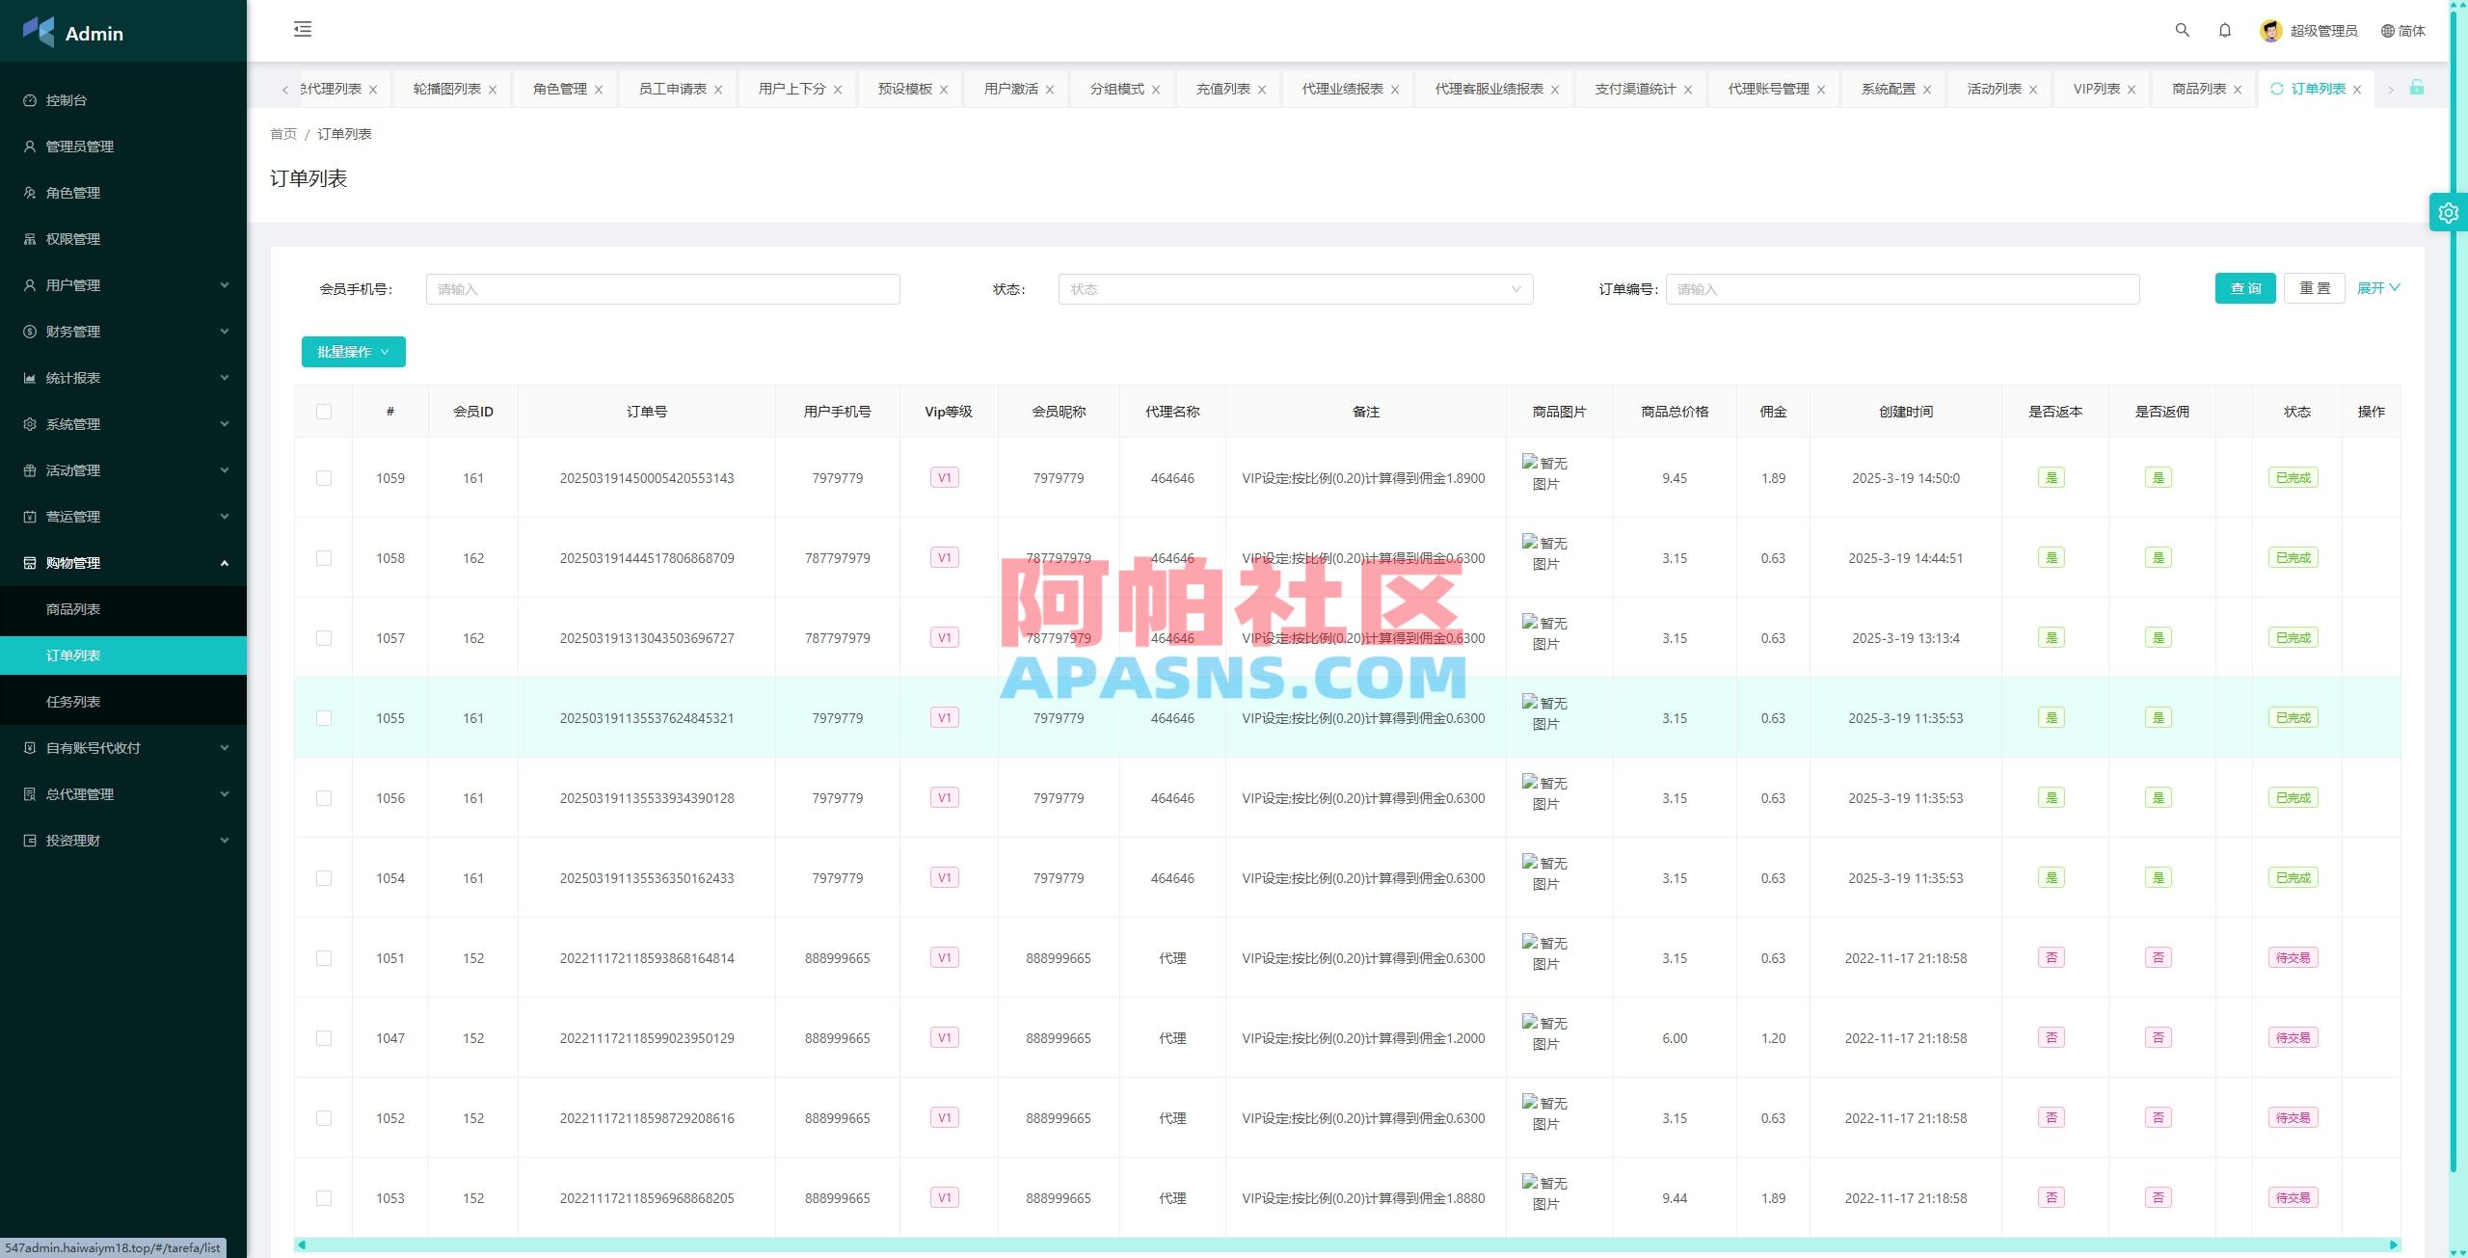
Task: Check the row checkbox for order 1053
Action: coord(324,1198)
